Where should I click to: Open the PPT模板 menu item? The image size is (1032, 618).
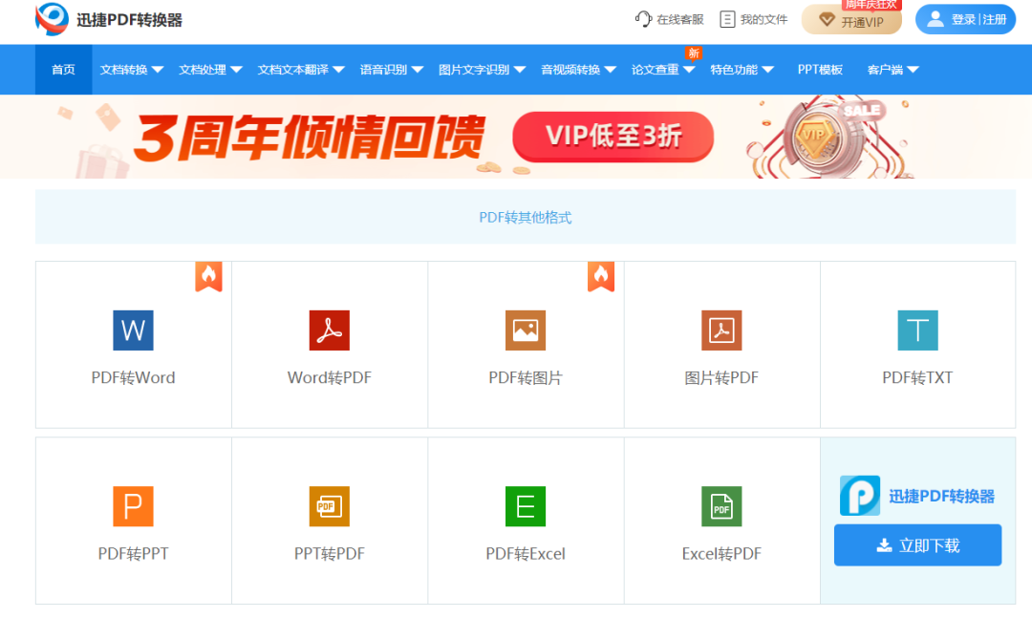coord(820,70)
